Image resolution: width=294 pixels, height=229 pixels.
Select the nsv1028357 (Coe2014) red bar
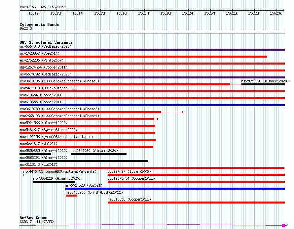143,57
